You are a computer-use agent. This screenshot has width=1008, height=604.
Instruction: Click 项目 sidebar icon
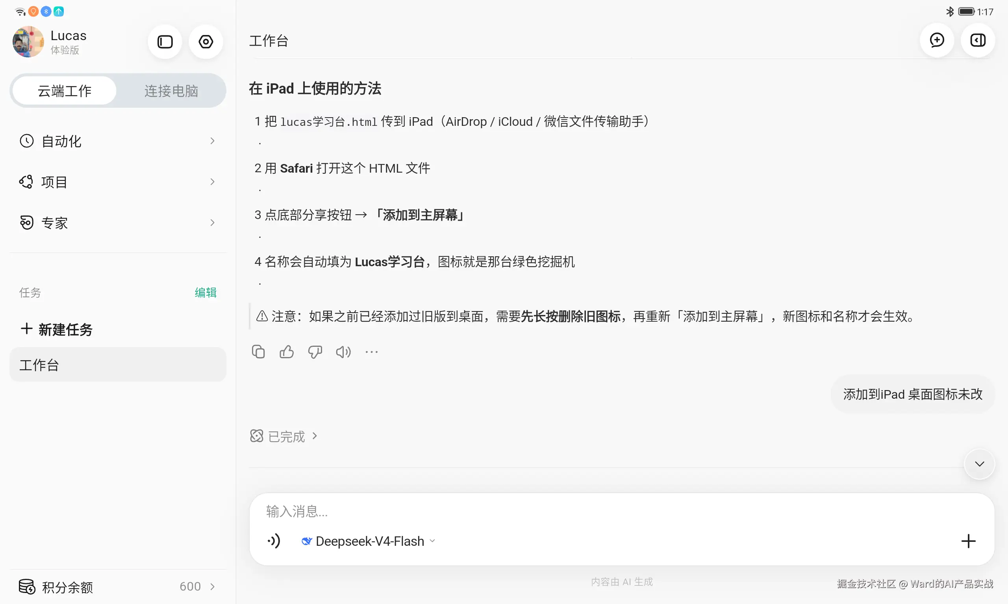pyautogui.click(x=26, y=182)
